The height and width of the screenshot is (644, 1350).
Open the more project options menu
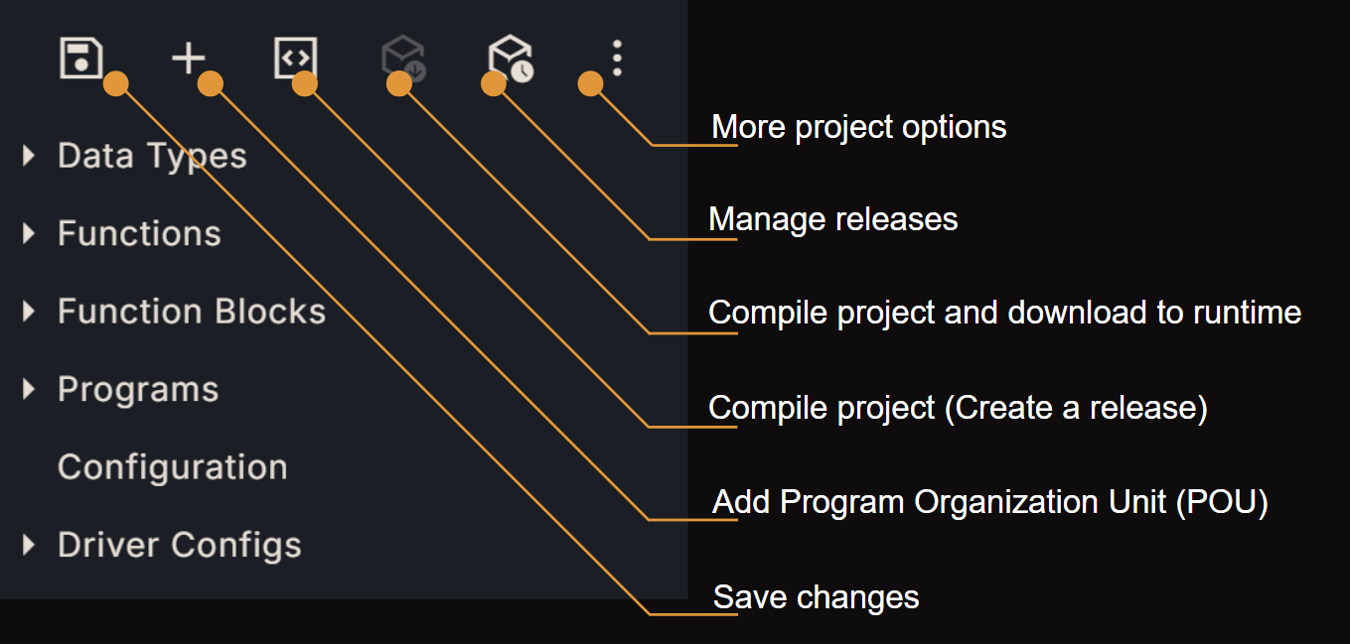pos(616,60)
